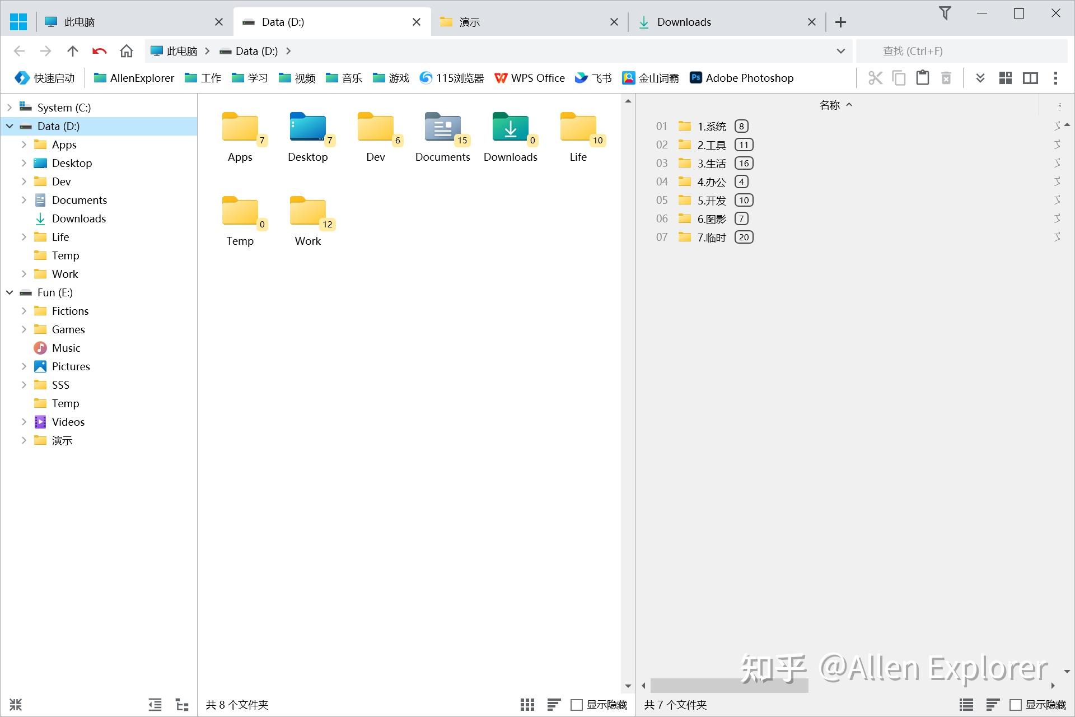Click the Home navigation button
The height and width of the screenshot is (717, 1075).
pos(126,50)
